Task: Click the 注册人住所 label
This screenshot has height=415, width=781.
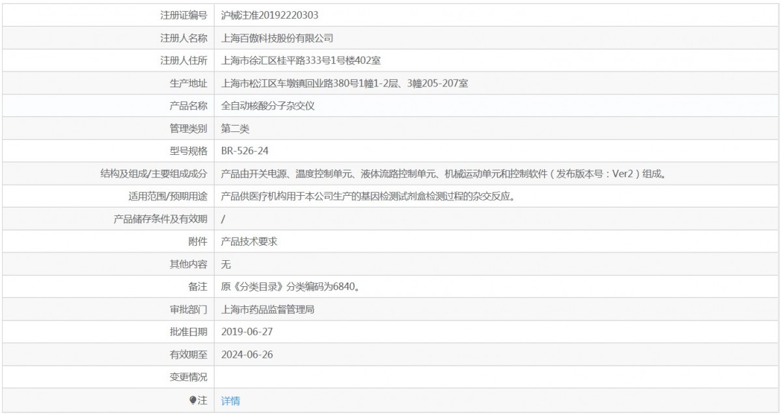Action: pyautogui.click(x=184, y=60)
